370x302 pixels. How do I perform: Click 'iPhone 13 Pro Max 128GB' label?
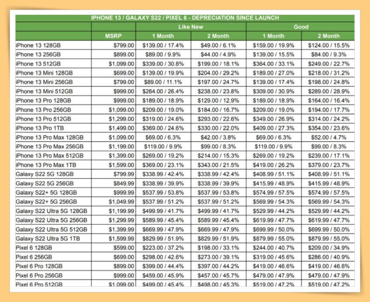[50, 137]
